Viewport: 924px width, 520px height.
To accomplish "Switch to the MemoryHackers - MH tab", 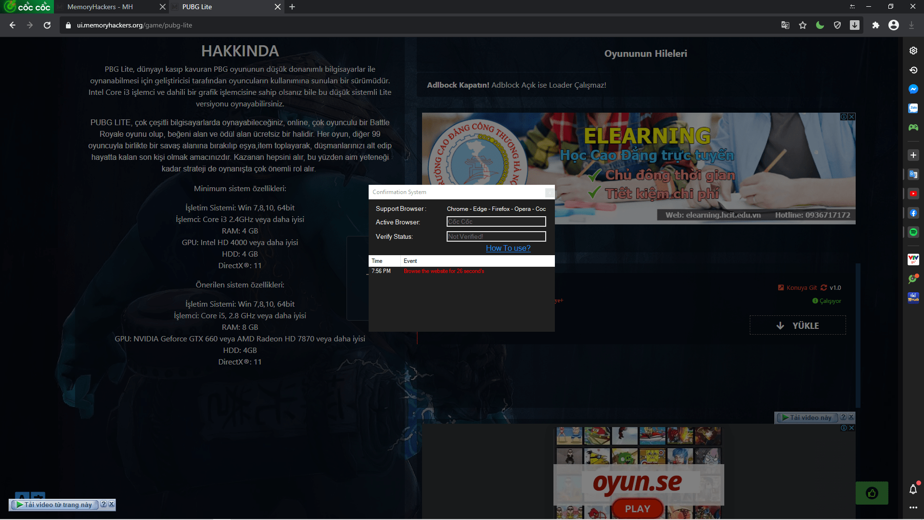I will (x=111, y=7).
